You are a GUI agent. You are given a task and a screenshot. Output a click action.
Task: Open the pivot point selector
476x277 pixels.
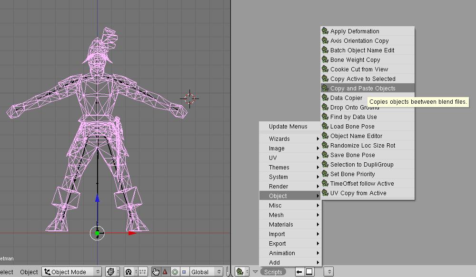point(131,272)
